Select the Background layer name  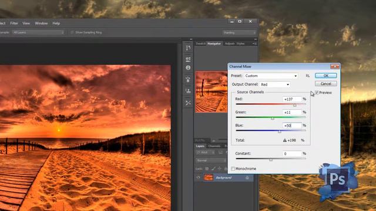point(223,178)
